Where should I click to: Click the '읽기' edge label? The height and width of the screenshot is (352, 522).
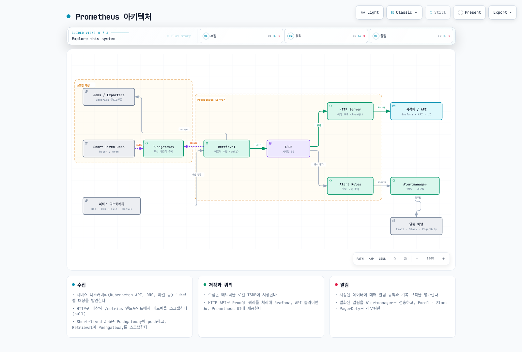click(x=319, y=125)
